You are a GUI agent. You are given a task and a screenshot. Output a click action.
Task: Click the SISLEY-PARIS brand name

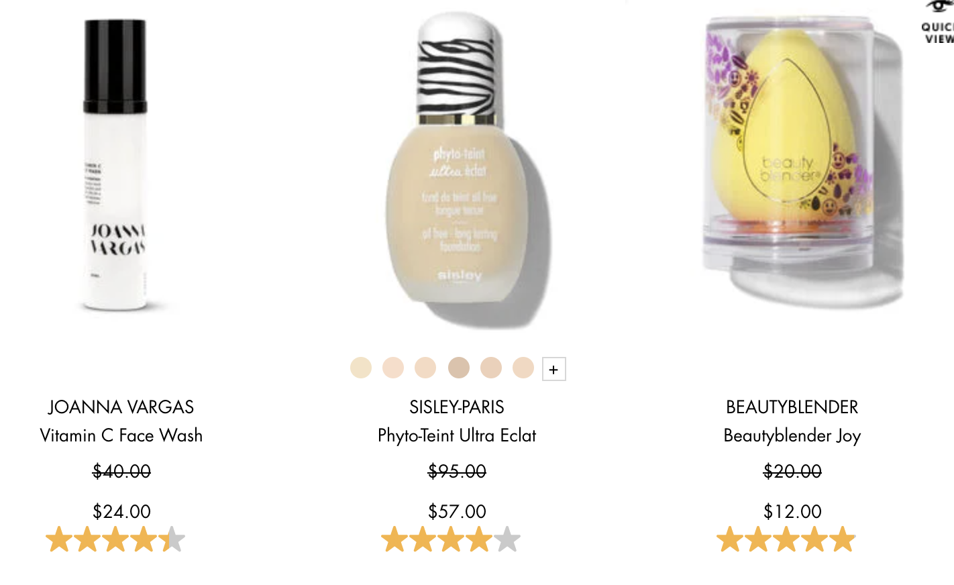pos(457,407)
